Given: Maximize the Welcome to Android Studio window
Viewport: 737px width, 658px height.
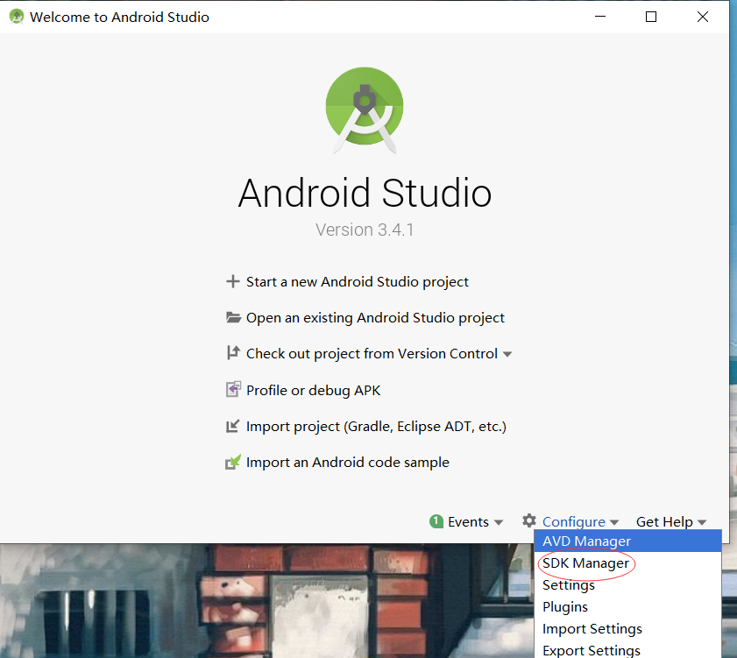Looking at the screenshot, I should [651, 17].
